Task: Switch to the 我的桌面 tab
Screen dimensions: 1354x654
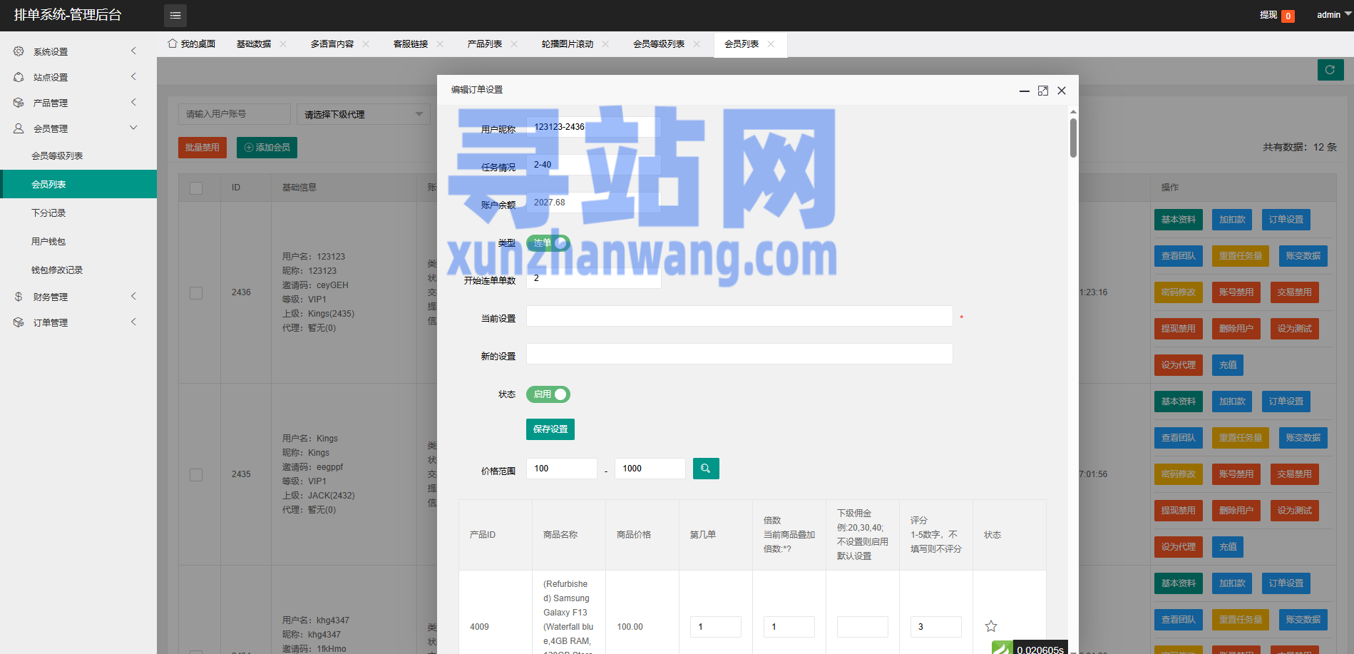Action: 192,44
